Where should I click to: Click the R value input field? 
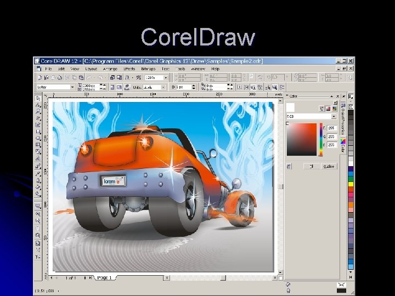[332, 128]
